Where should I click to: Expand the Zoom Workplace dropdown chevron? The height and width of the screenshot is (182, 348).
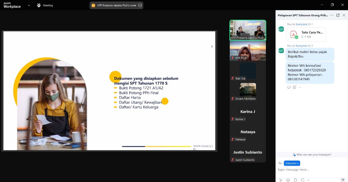29,5
